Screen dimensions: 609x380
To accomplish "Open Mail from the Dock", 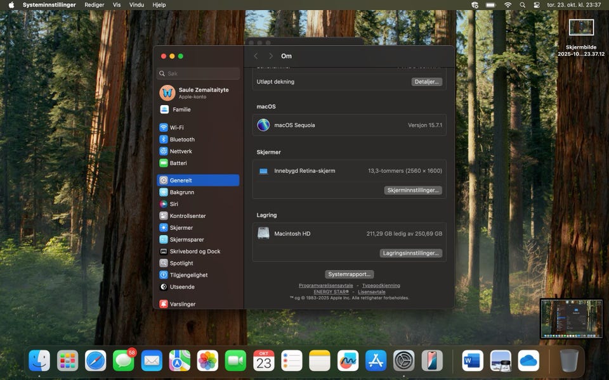I will point(152,360).
